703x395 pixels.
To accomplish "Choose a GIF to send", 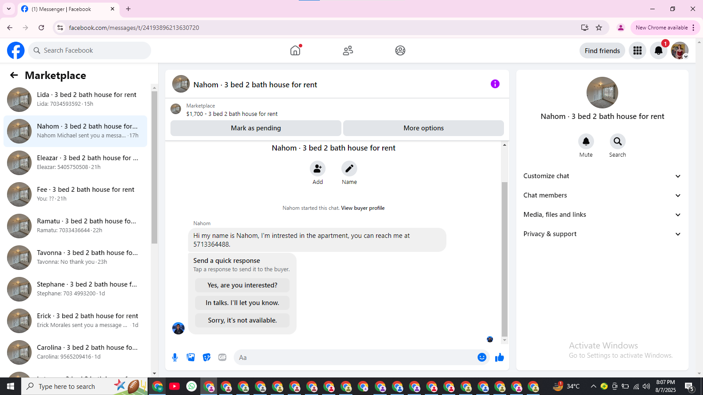I will pos(222,357).
